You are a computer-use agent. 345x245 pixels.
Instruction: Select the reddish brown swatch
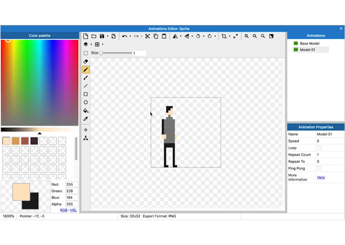pyautogui.click(x=25, y=141)
